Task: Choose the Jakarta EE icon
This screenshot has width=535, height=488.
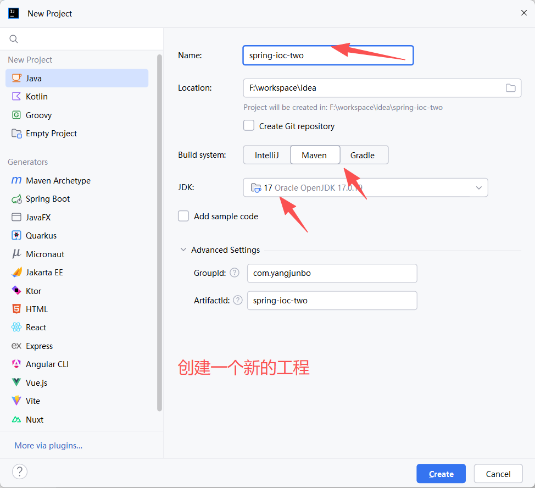Action: tap(16, 272)
